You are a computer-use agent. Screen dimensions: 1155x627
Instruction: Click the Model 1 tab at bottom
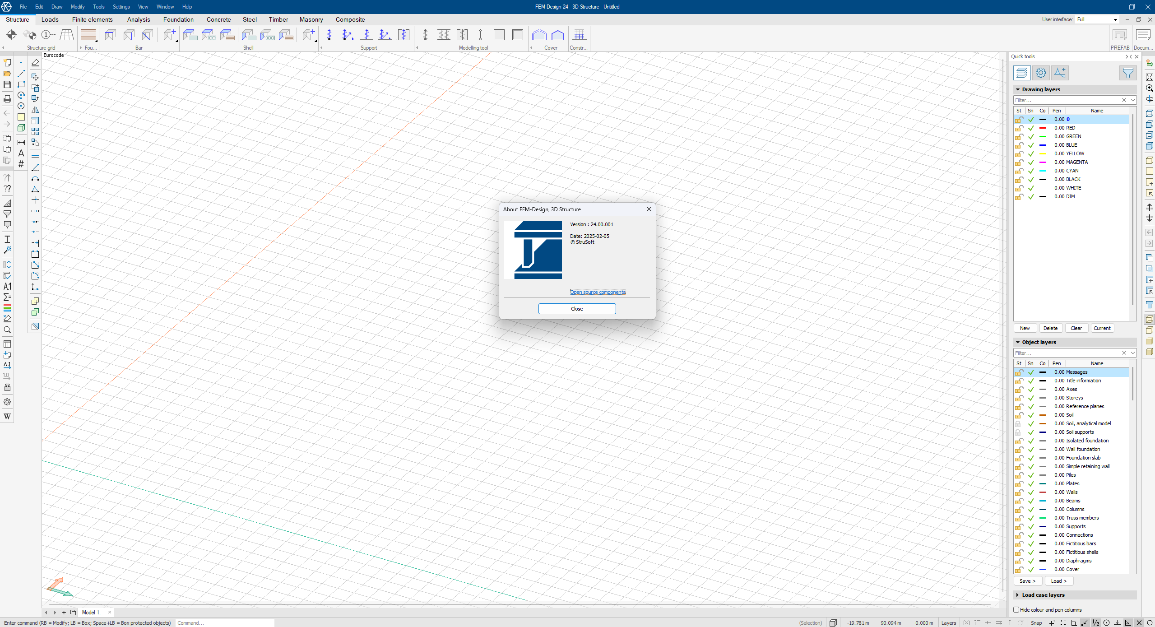pyautogui.click(x=90, y=612)
